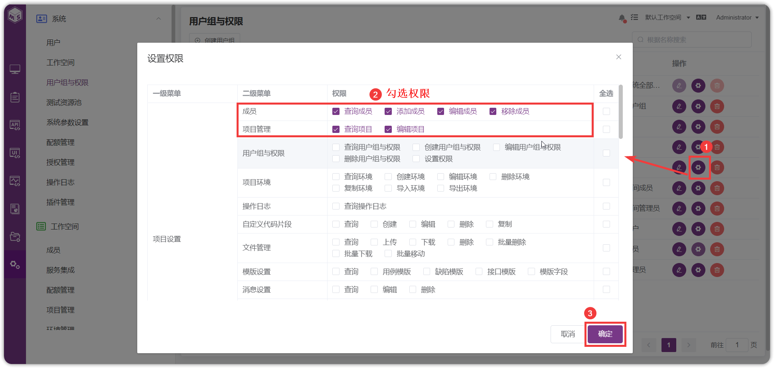The image size is (774, 368).
Task: Check the 创建环境 permission
Action: tap(388, 177)
